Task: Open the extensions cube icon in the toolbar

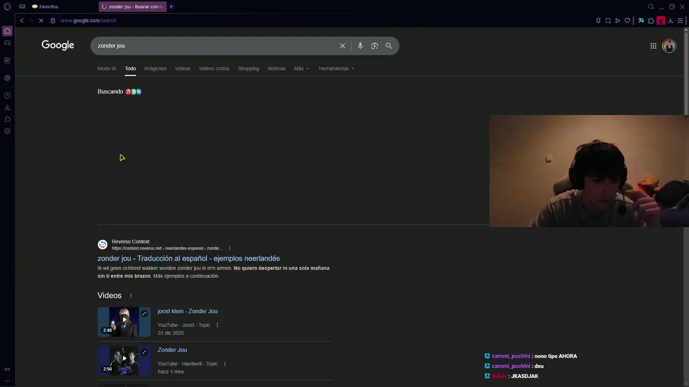Action: (651, 20)
